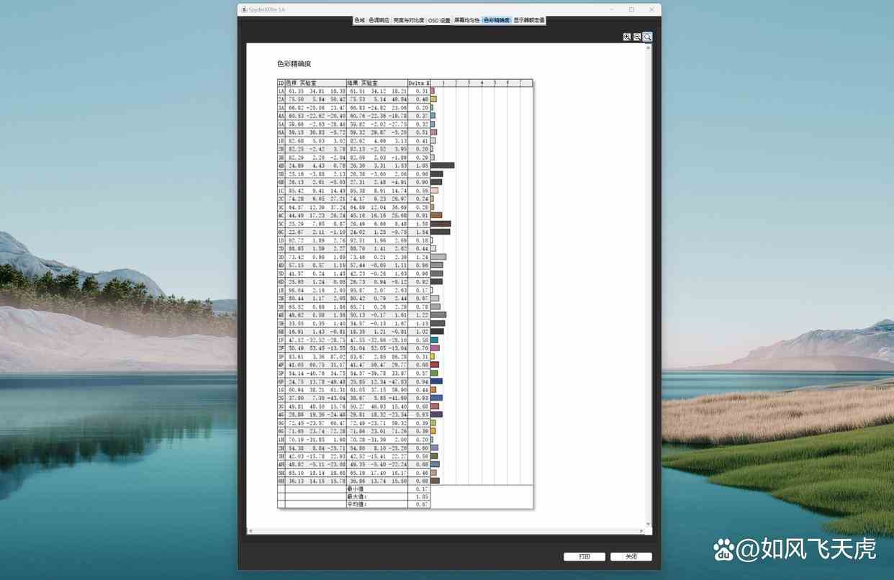Image resolution: width=894 pixels, height=580 pixels.
Task: Click the horizontal scrollbar left arrow
Action: tap(250, 531)
